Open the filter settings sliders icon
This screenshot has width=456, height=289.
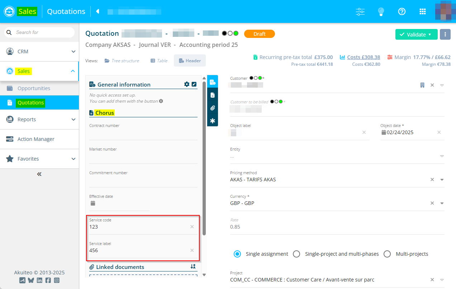[360, 11]
